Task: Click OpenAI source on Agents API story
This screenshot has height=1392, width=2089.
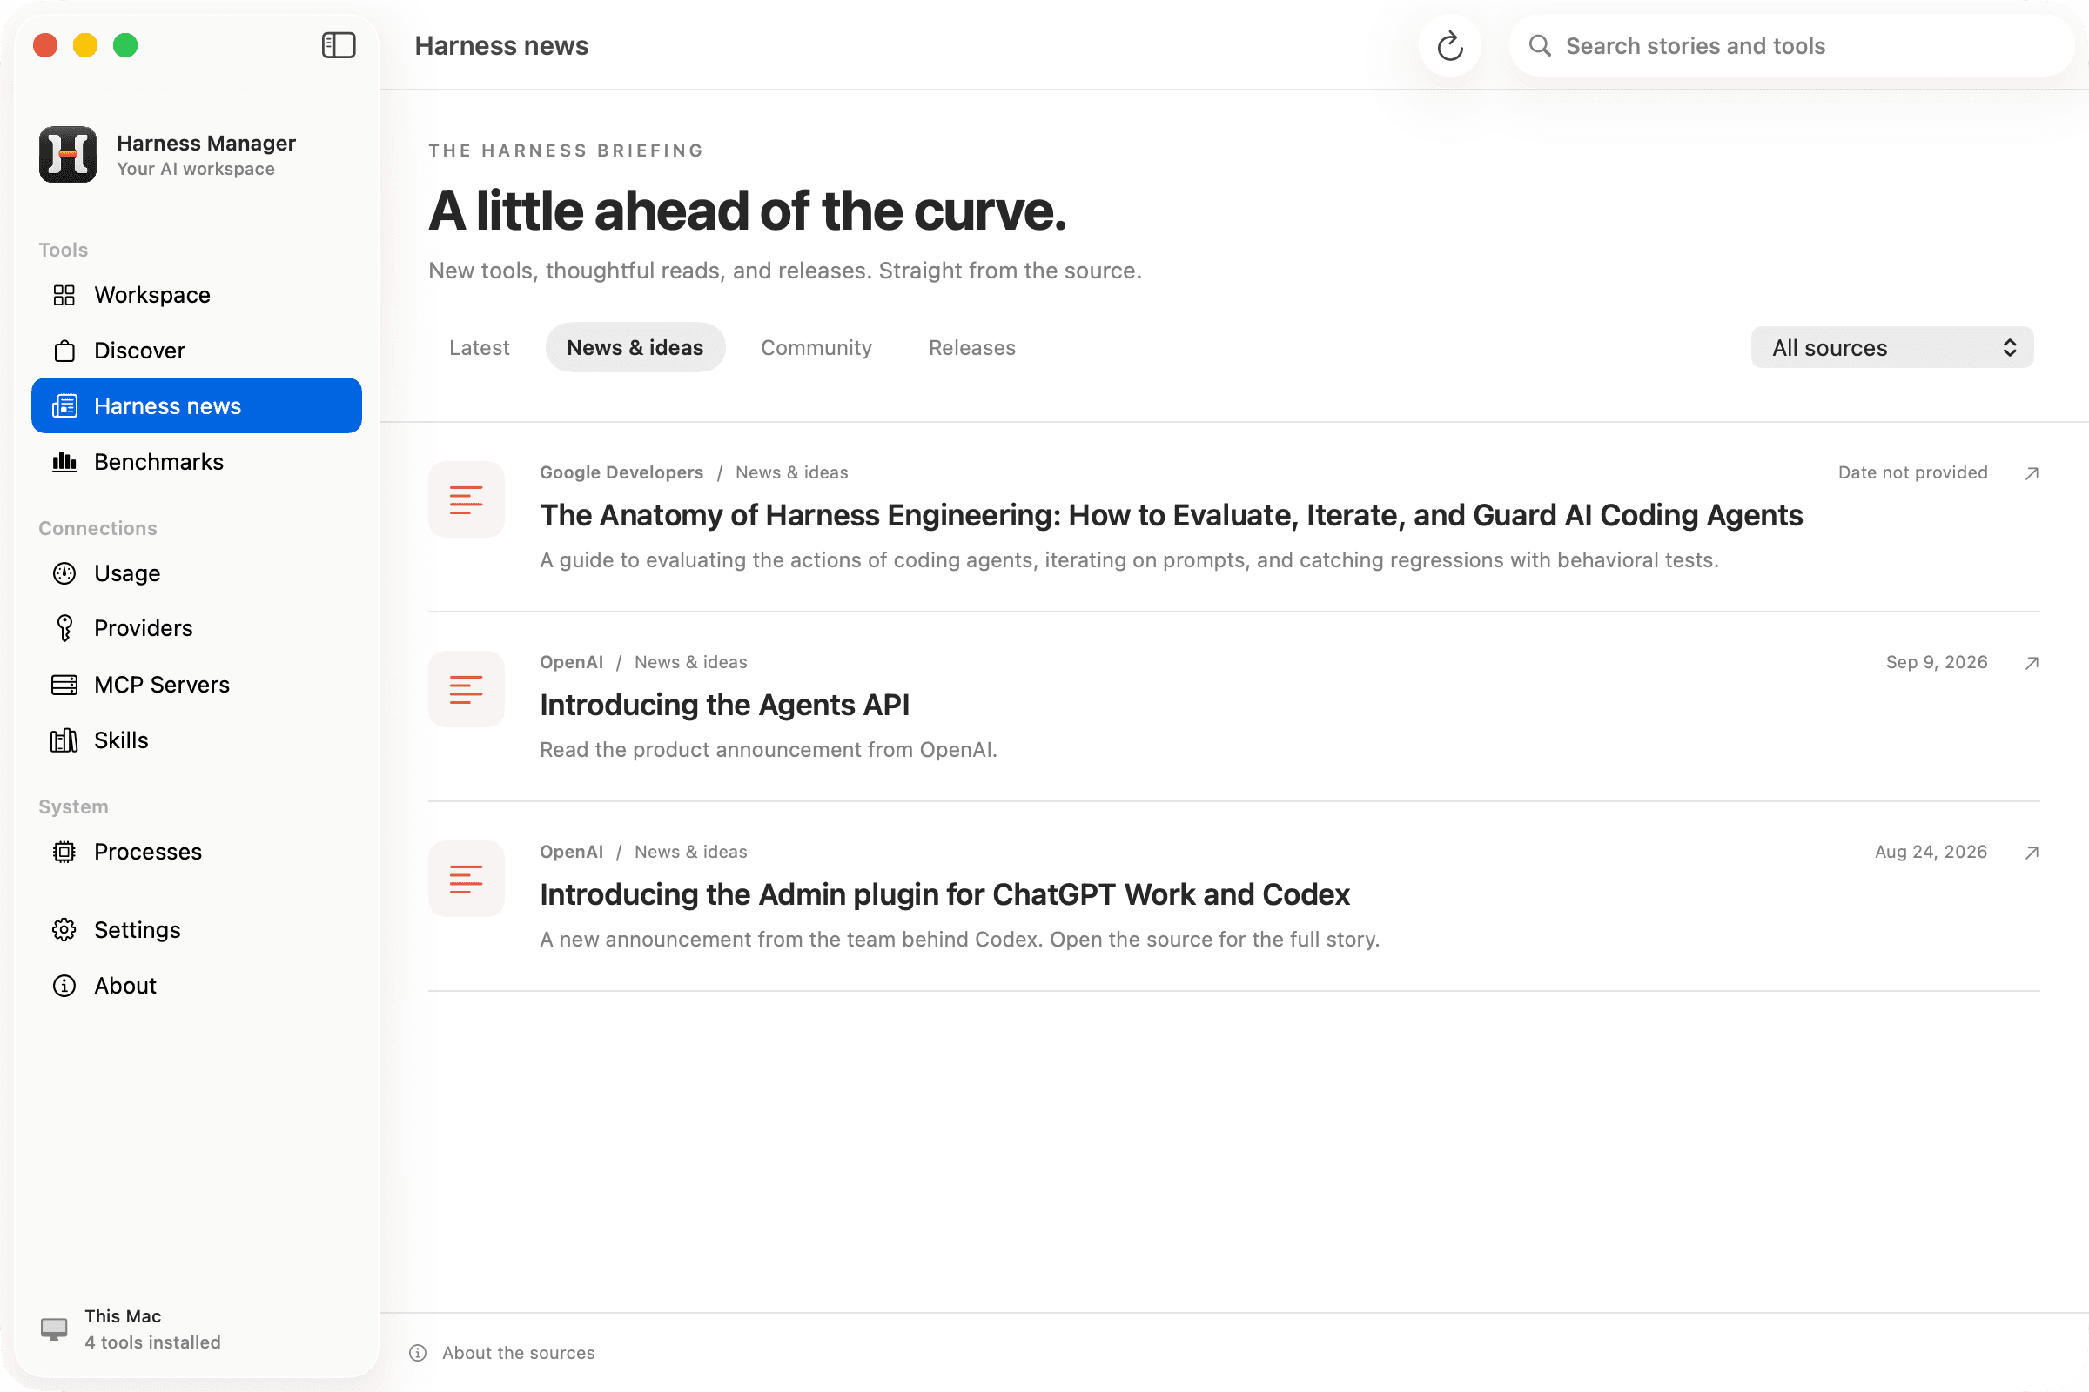Action: pyautogui.click(x=571, y=662)
